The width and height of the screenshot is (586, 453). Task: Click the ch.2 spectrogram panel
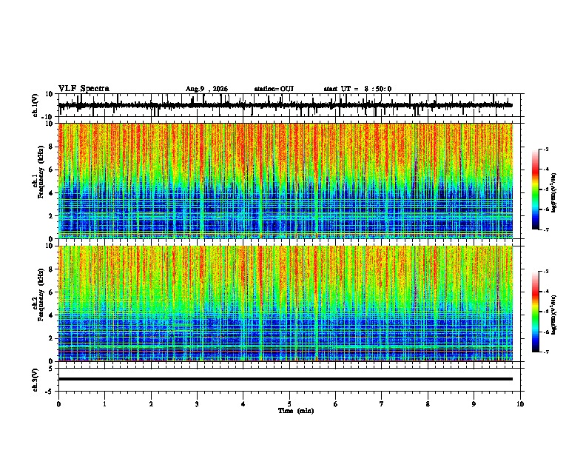coord(286,303)
